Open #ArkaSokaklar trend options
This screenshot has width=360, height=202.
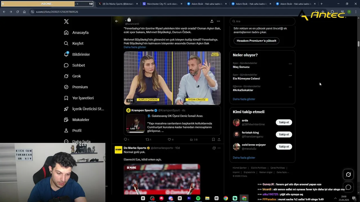[x=290, y=87]
